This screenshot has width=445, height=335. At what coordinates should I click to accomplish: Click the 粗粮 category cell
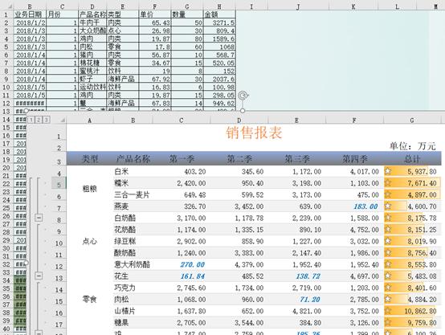[90, 189]
